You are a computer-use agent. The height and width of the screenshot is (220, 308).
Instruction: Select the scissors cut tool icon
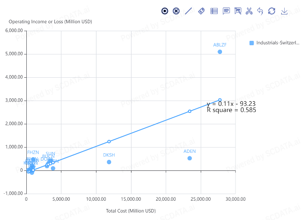tap(249, 11)
